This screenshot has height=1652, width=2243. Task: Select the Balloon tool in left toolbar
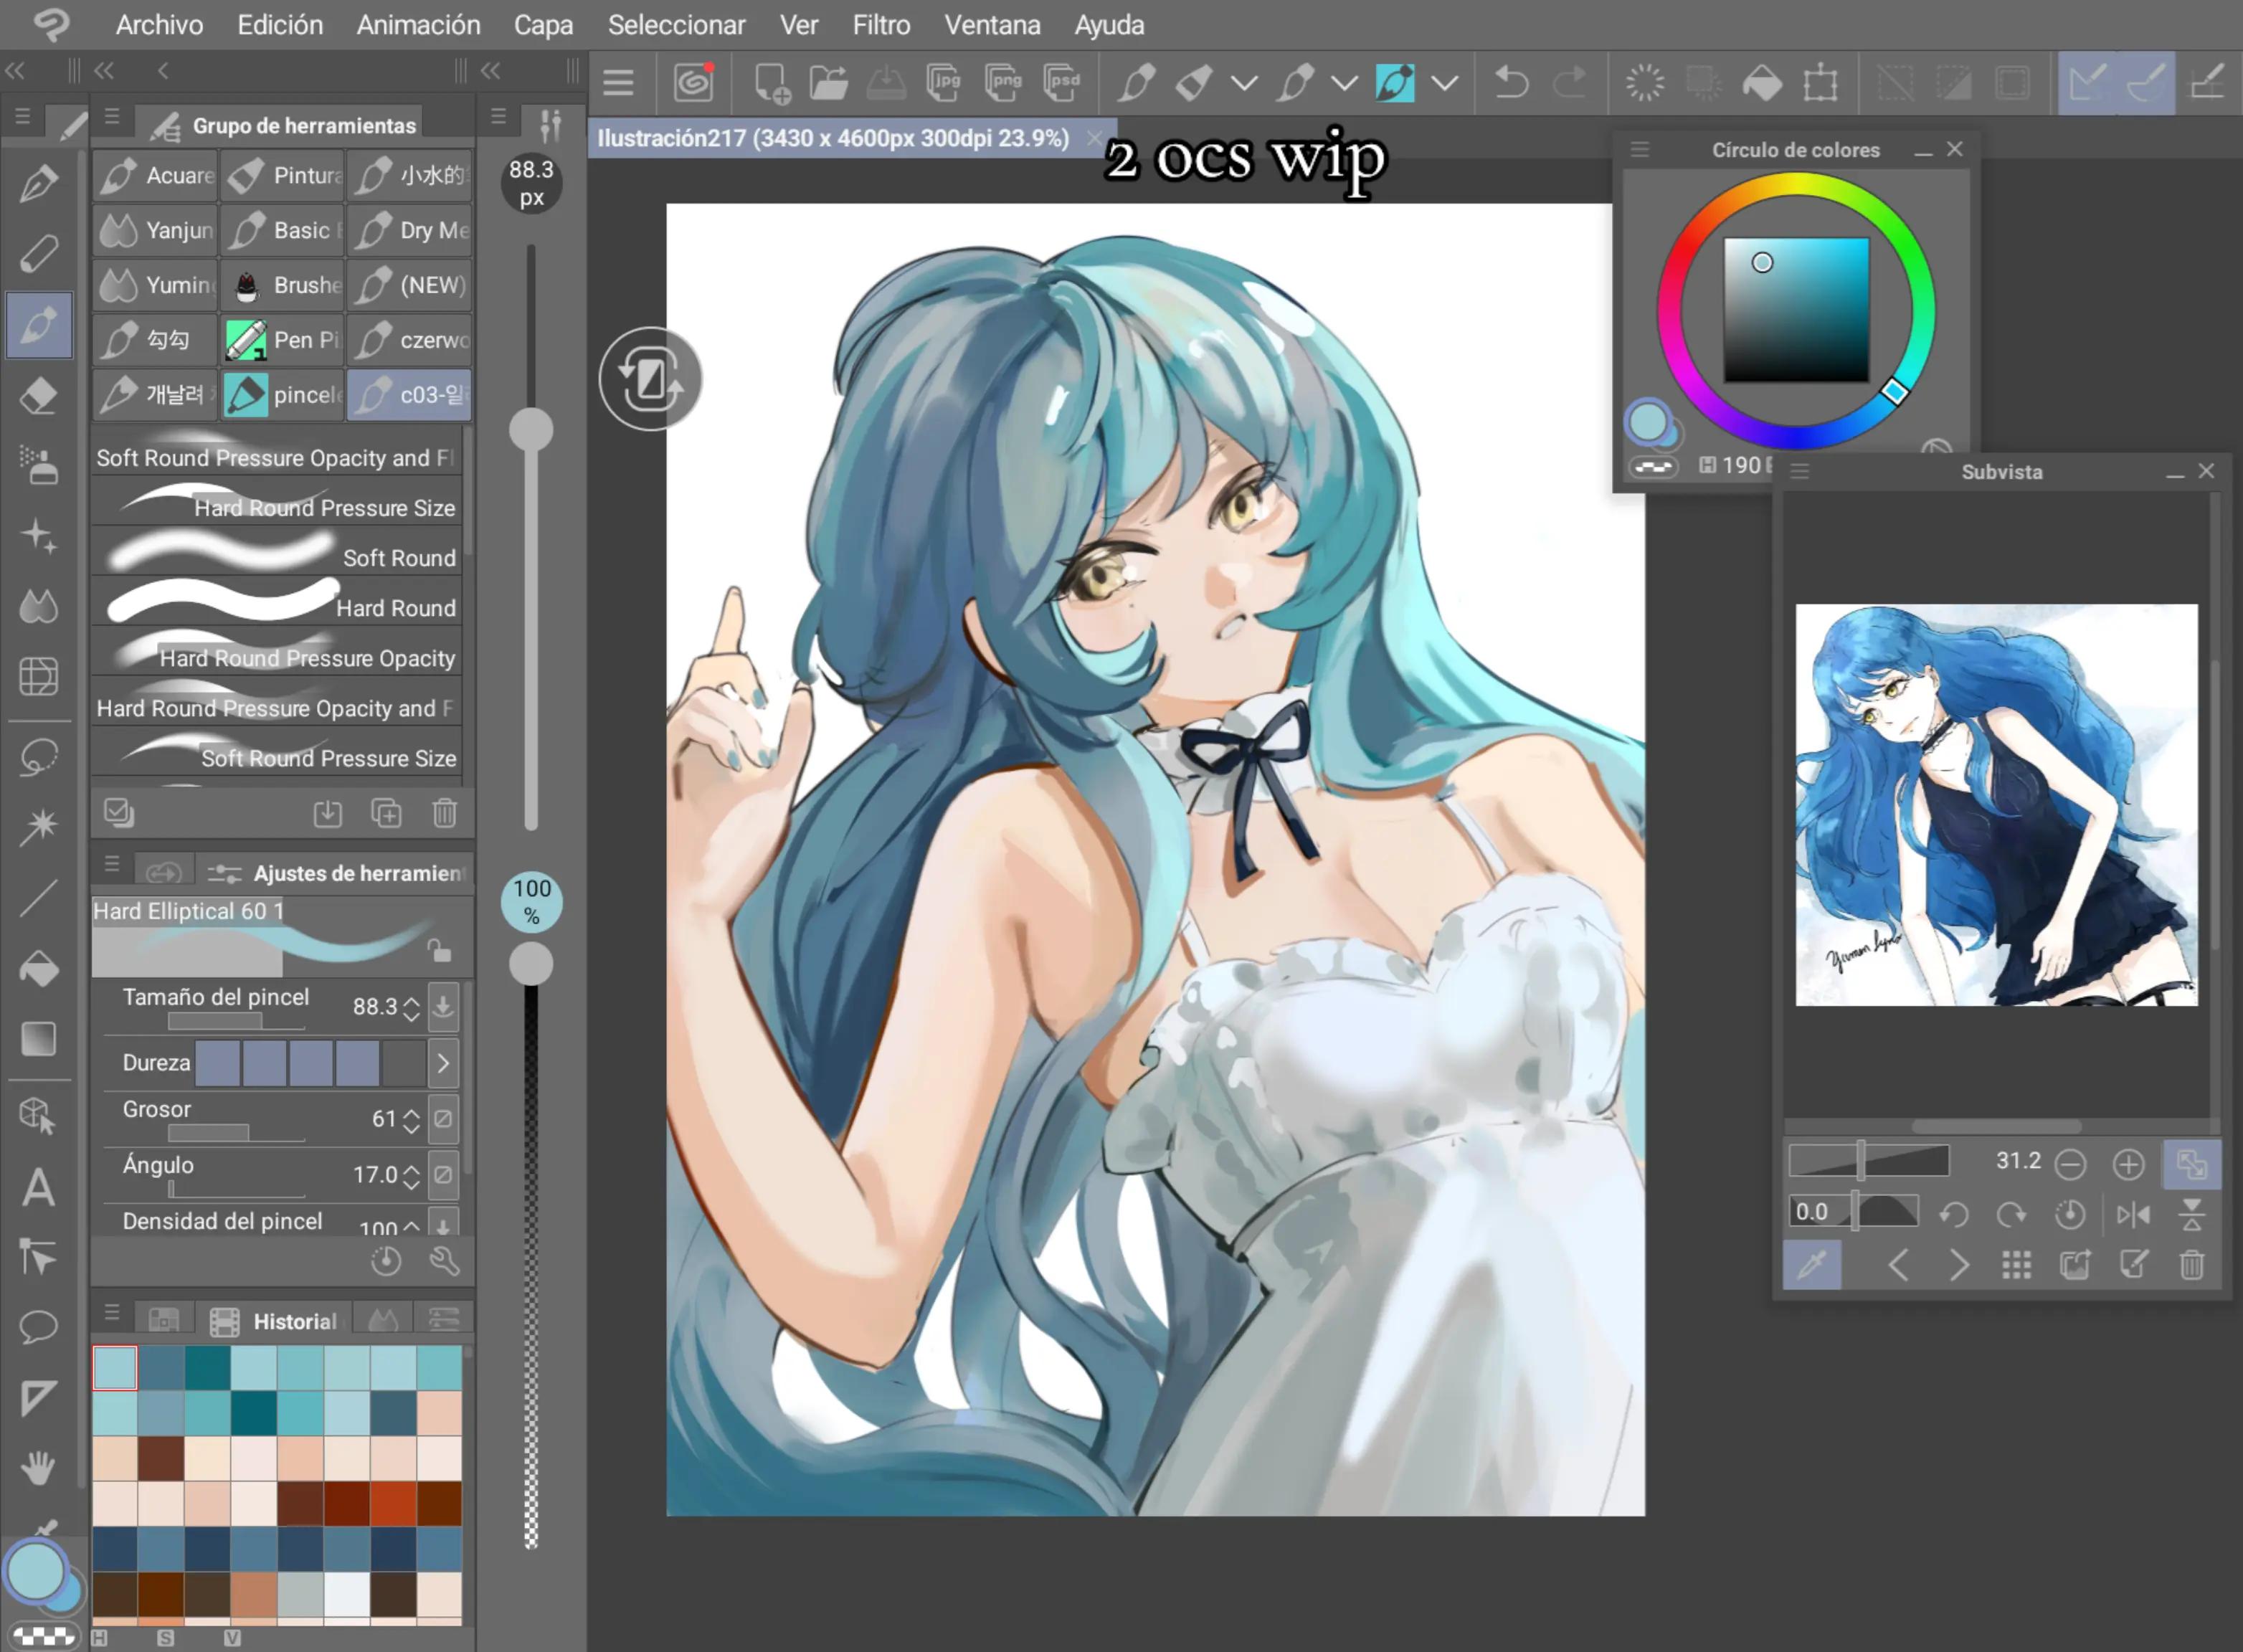pos(39,1327)
